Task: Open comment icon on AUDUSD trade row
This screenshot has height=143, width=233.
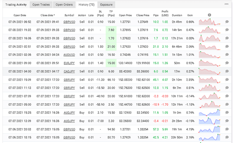Action: click(x=227, y=55)
